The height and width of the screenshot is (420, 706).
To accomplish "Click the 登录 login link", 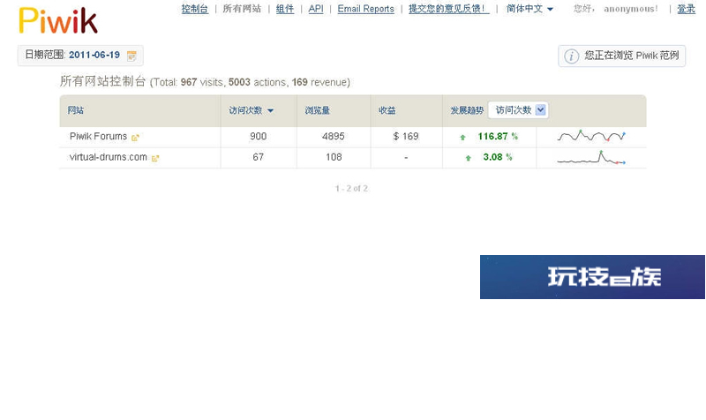I will (687, 9).
